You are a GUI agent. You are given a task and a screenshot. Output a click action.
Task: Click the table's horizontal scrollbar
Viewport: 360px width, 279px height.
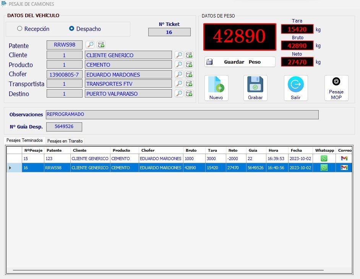(168, 270)
